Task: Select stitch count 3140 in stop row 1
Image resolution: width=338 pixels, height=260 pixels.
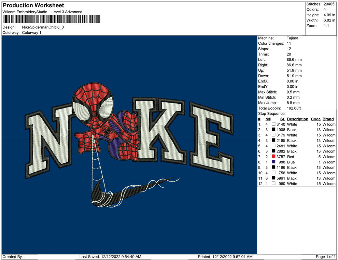Action: (281, 124)
